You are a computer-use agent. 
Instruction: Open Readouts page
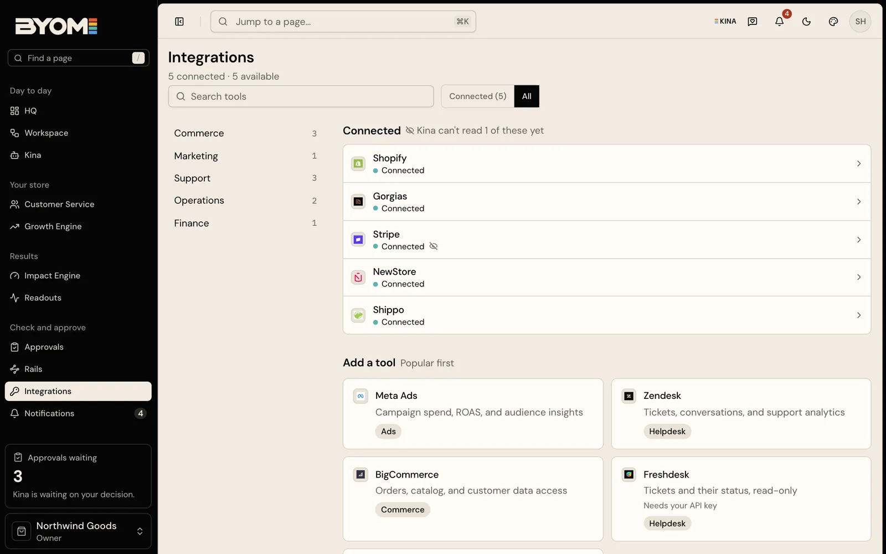[x=78, y=298]
